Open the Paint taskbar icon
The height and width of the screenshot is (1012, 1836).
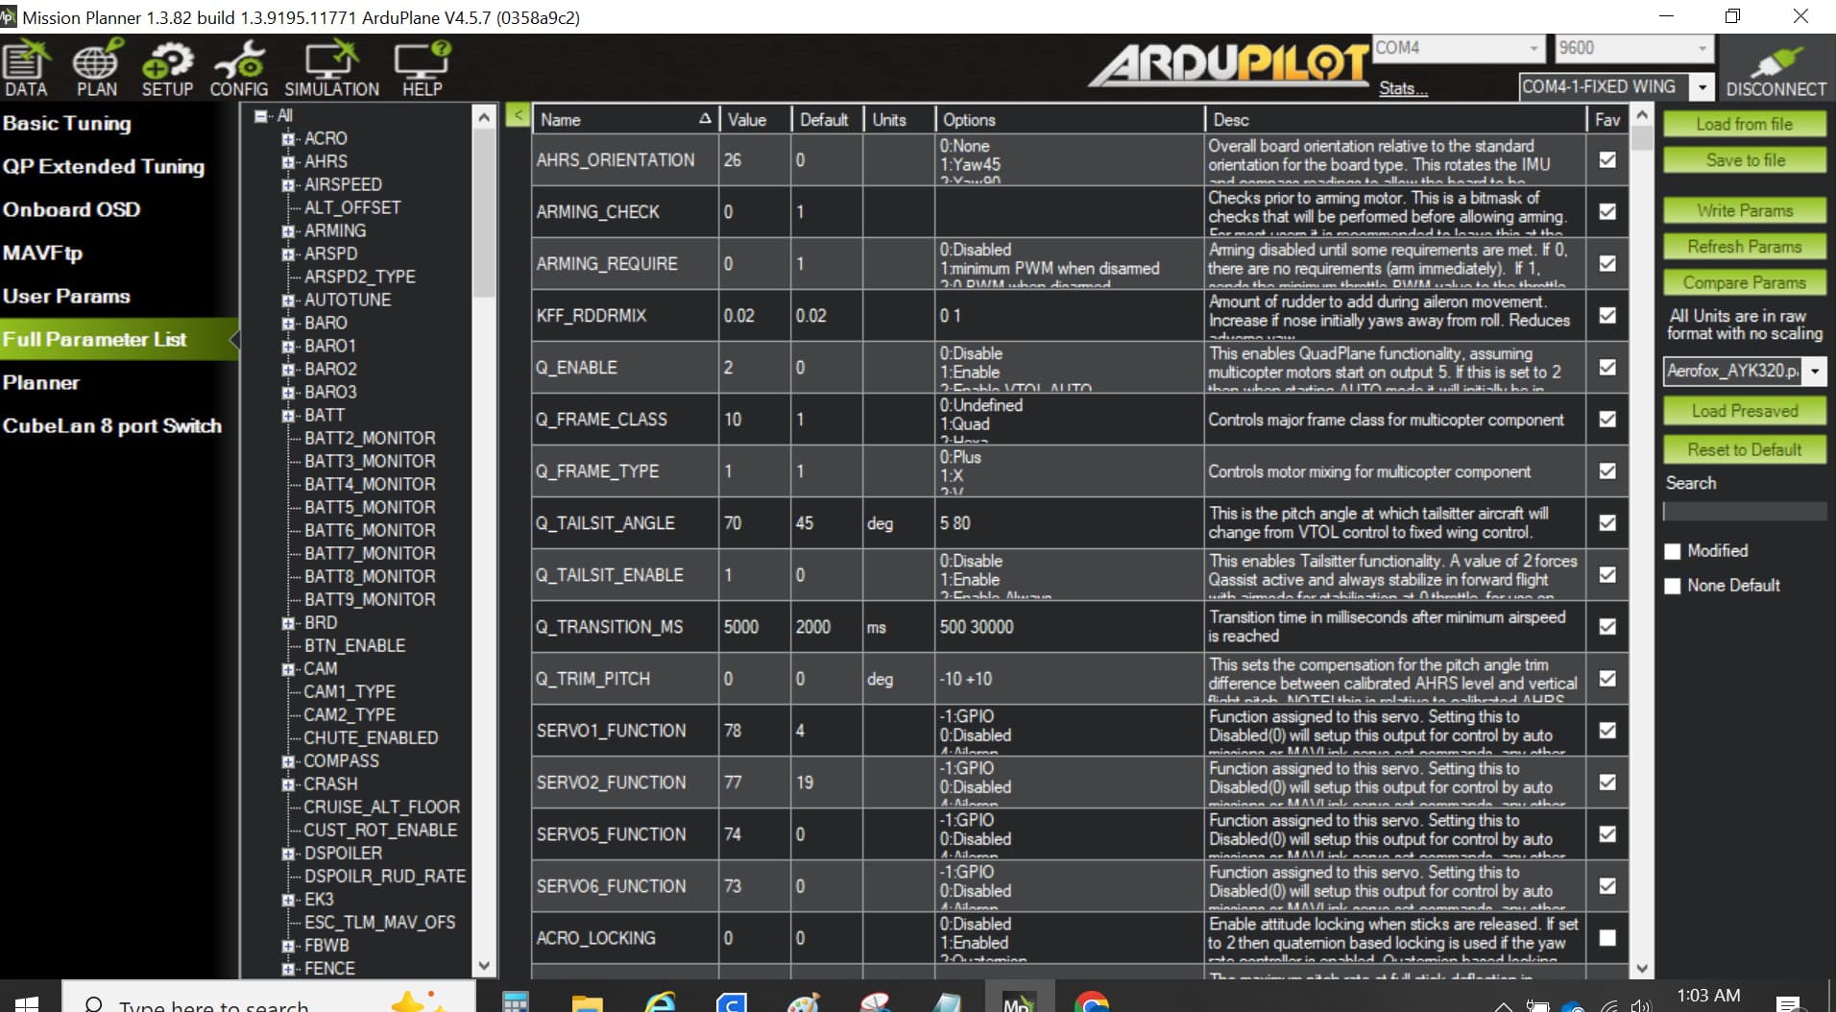(803, 1001)
